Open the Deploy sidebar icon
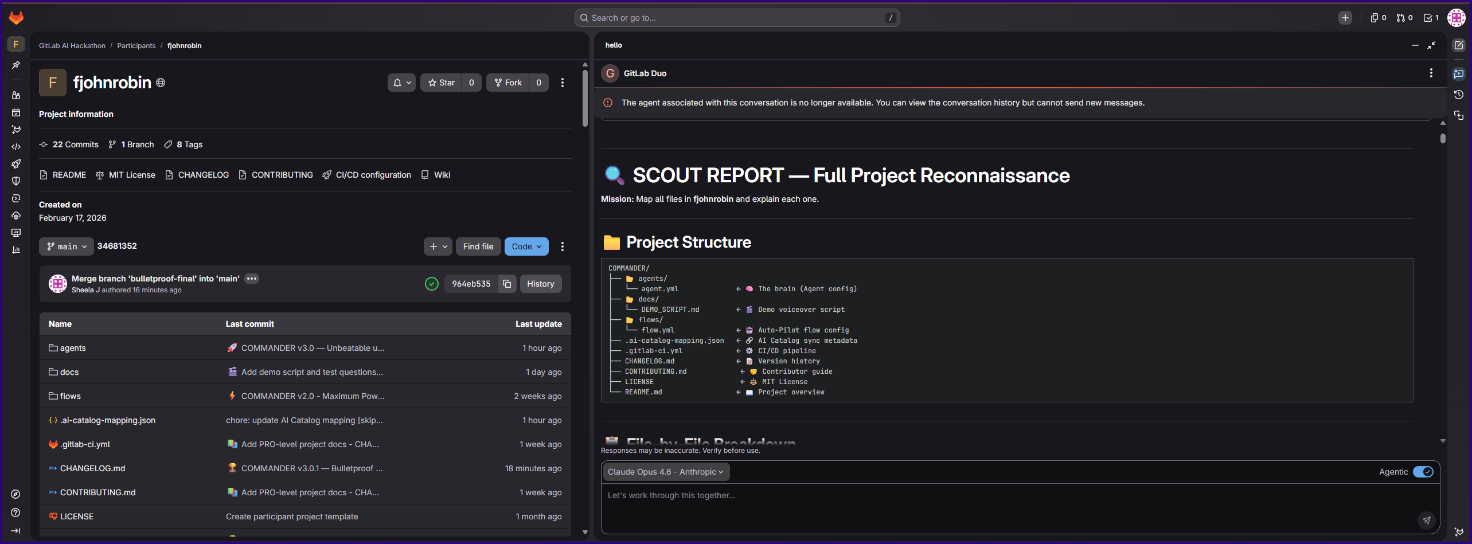 pyautogui.click(x=16, y=198)
